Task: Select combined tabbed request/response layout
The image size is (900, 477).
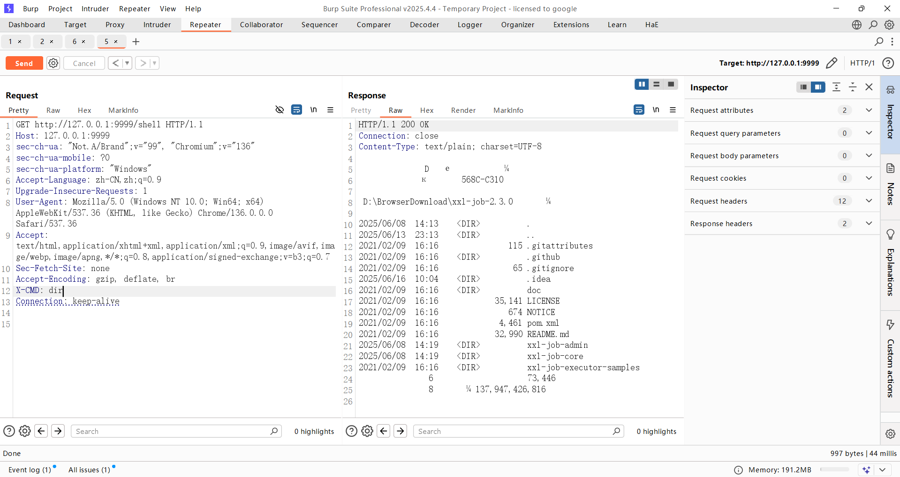Action: (x=671, y=84)
